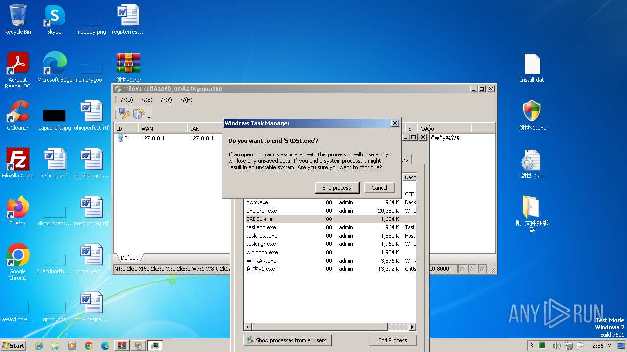Open the ??(V) menu
The image size is (627, 352).
click(166, 100)
